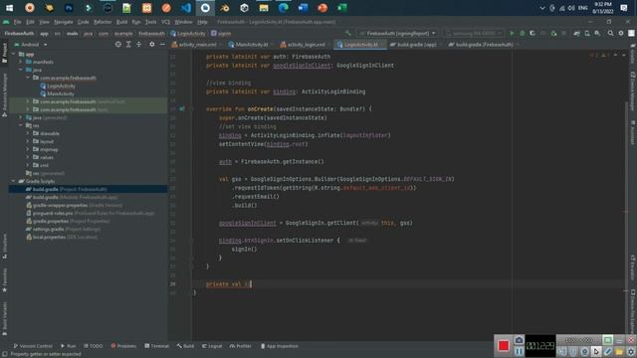This screenshot has height=358, width=637.
Task: Expand the layout folder
Action: point(28,141)
